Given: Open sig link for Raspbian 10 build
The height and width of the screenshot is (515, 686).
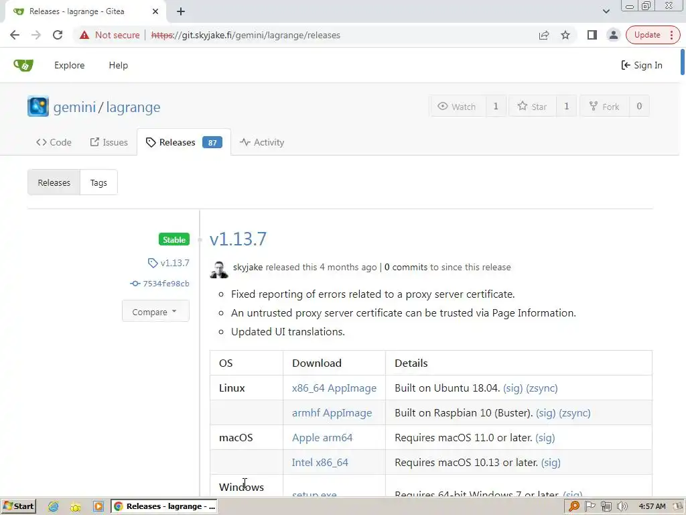Looking at the screenshot, I should coord(545,413).
